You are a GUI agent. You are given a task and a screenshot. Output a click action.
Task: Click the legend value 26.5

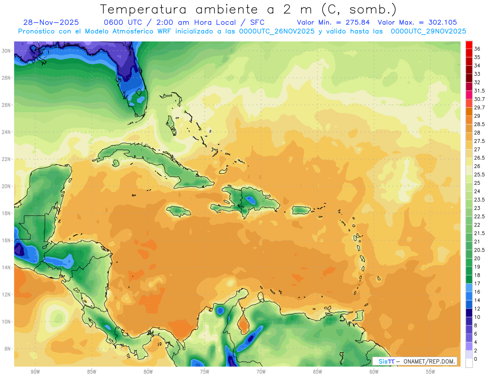[x=479, y=158]
